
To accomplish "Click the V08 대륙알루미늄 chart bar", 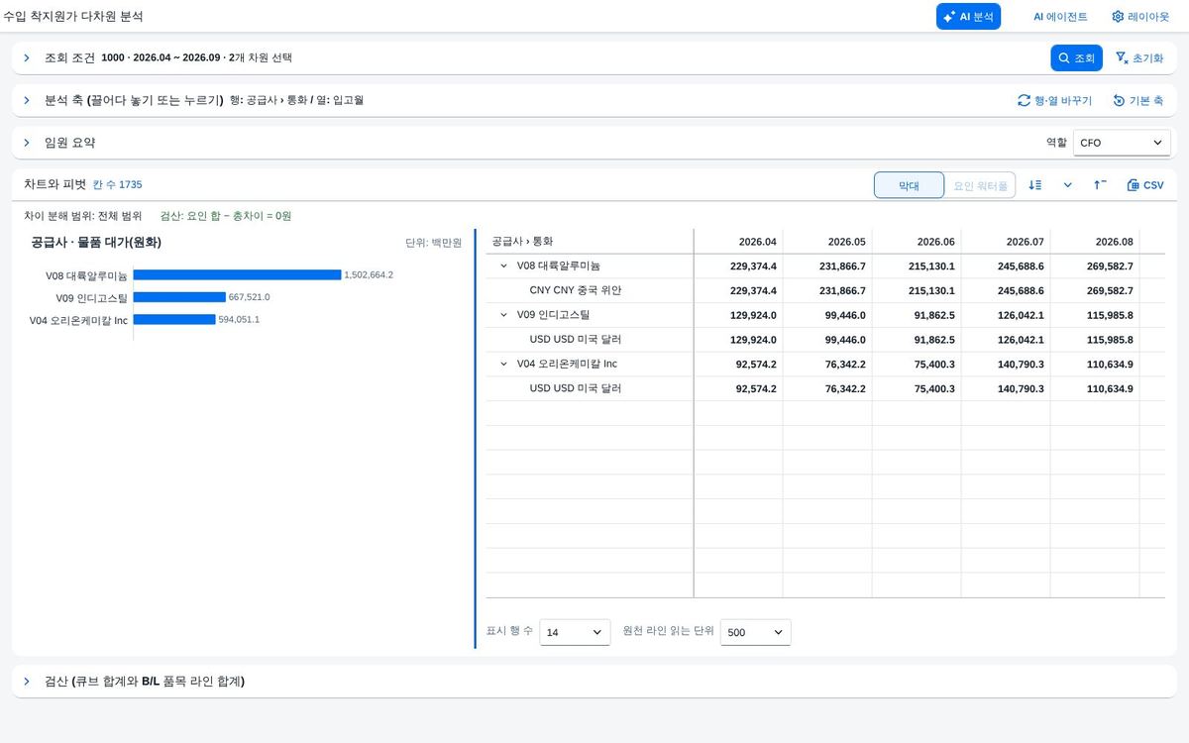I will click(x=237, y=274).
